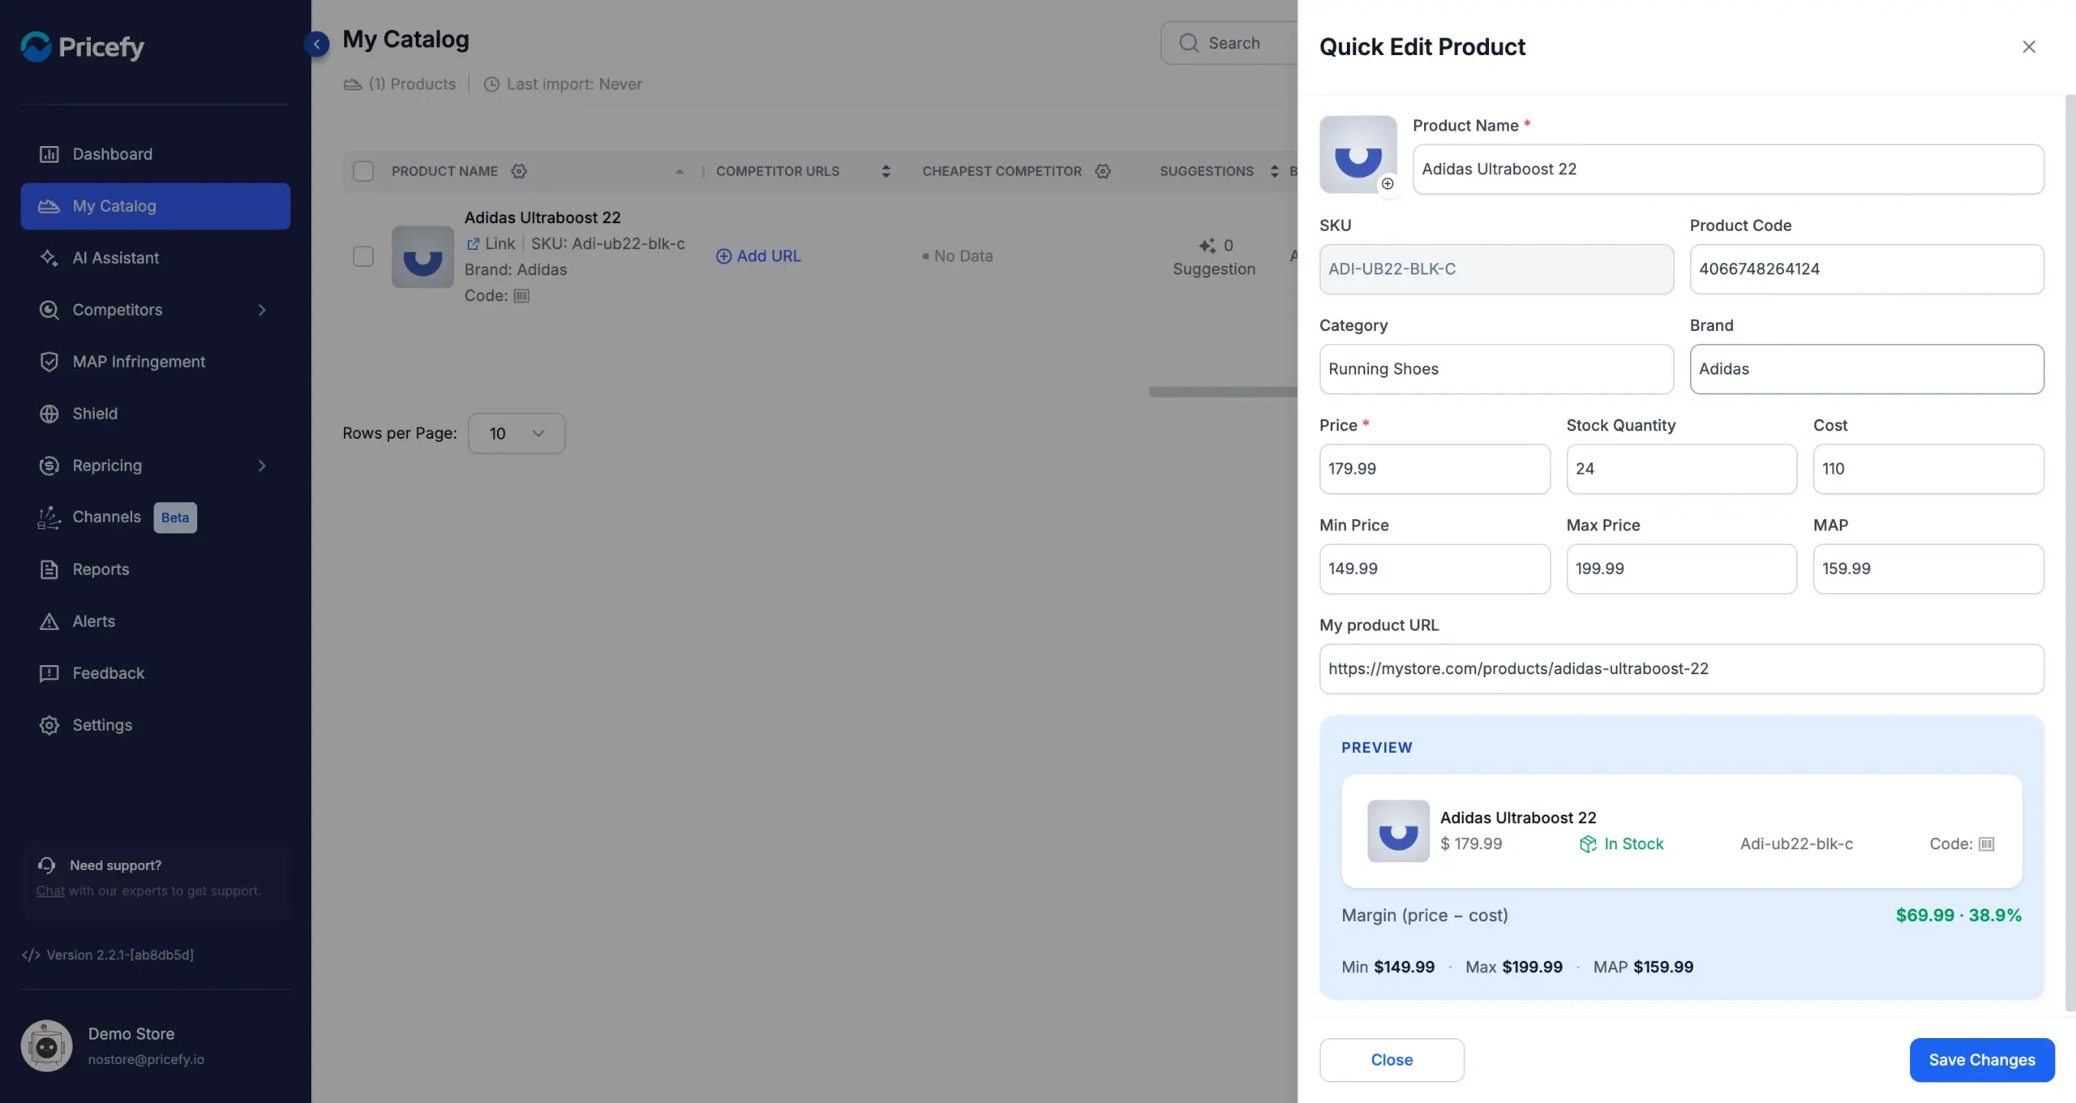Click the Close button
Screen dimensions: 2076x1103
pyautogui.click(x=1392, y=1060)
